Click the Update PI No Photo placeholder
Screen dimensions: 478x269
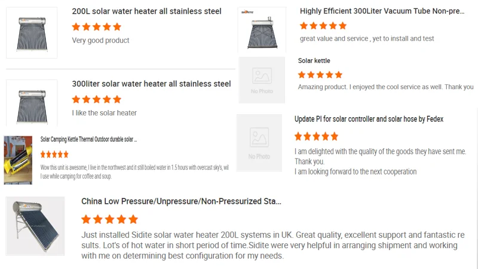259,143
